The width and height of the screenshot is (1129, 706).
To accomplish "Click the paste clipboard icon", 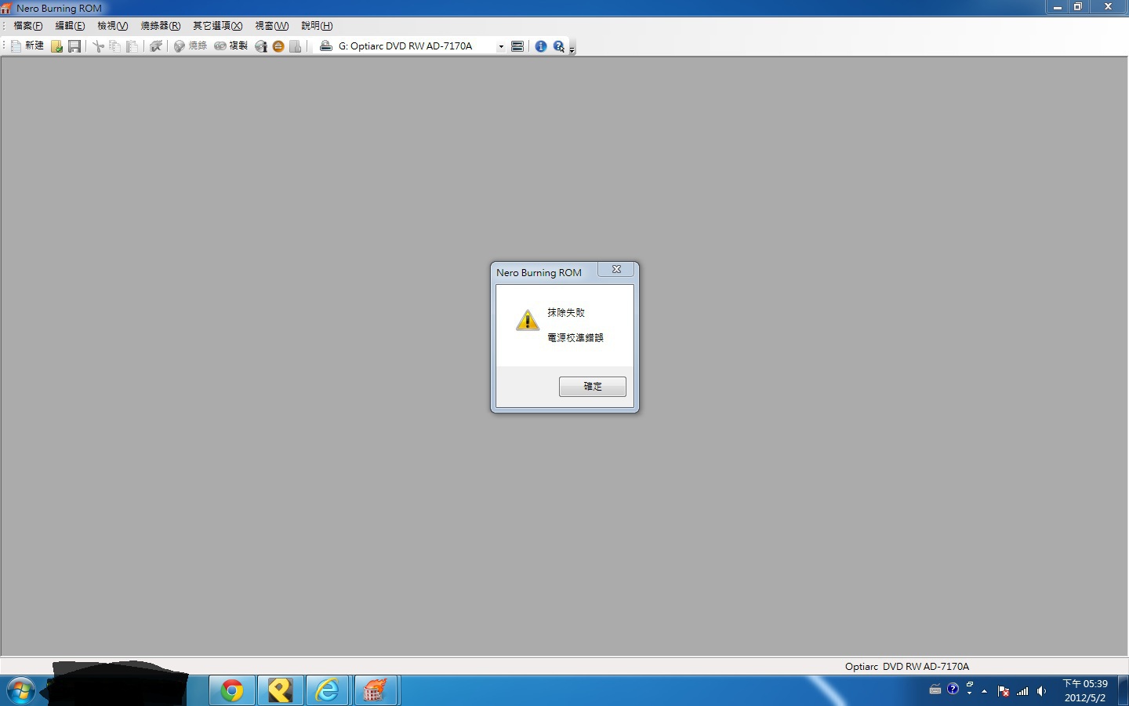I will click(x=132, y=46).
